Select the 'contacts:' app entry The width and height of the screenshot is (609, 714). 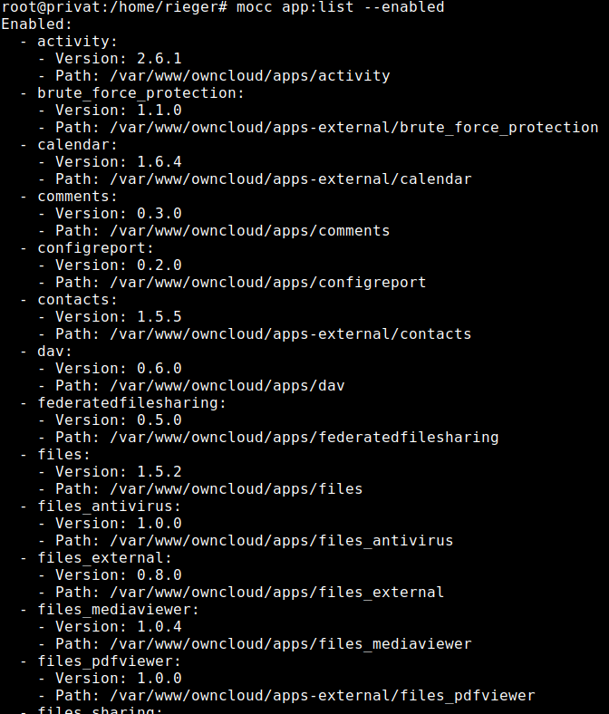click(77, 300)
